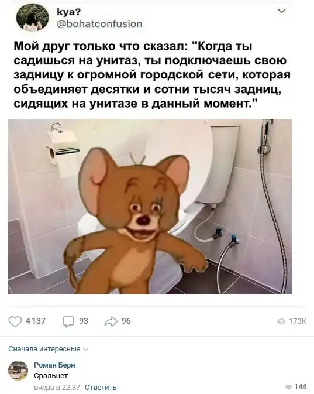The height and width of the screenshot is (394, 314).
Task: Click the like count 4 137
Action: coord(36,321)
